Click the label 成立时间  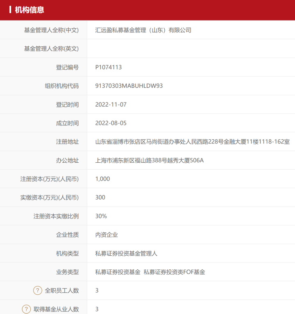(68, 123)
